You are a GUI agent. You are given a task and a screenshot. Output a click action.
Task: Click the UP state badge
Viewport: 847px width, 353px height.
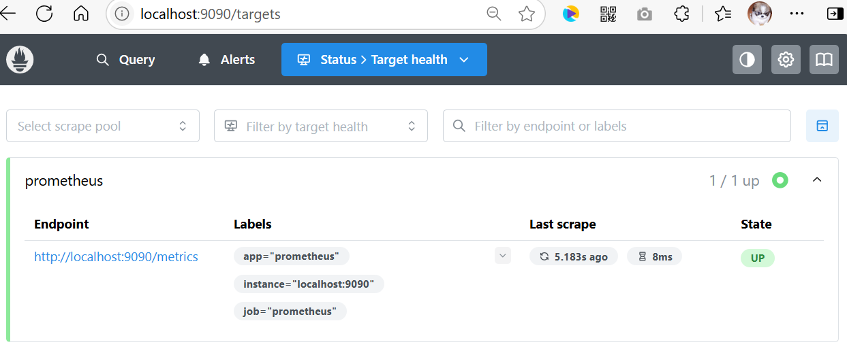click(x=758, y=258)
